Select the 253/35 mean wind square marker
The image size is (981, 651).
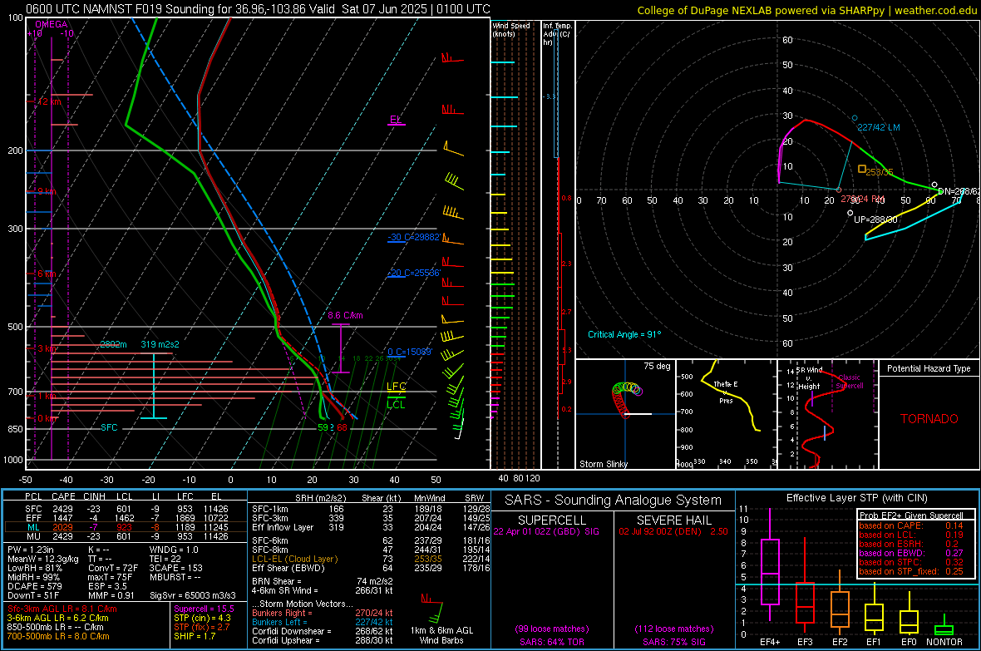point(861,169)
